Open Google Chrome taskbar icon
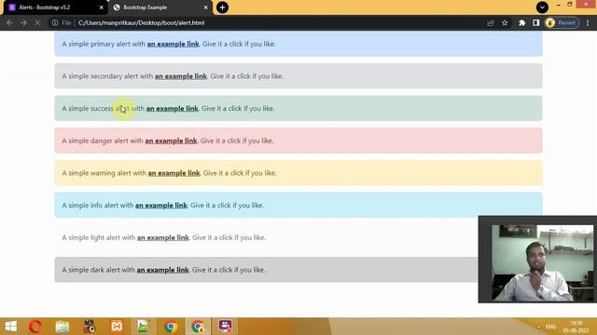Image resolution: width=597 pixels, height=335 pixels. (x=171, y=327)
